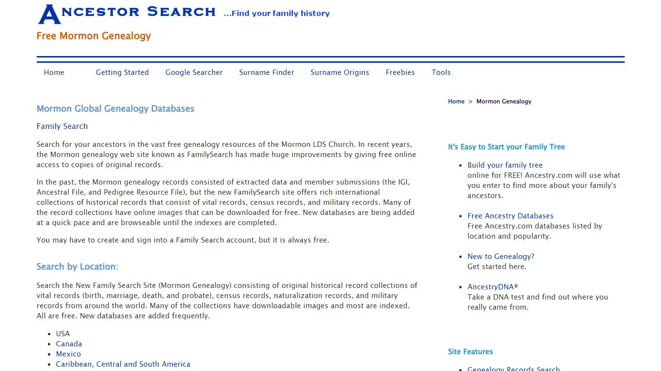The width and height of the screenshot is (661, 371).
Task: Go to Google Searcher page
Action: pyautogui.click(x=194, y=72)
